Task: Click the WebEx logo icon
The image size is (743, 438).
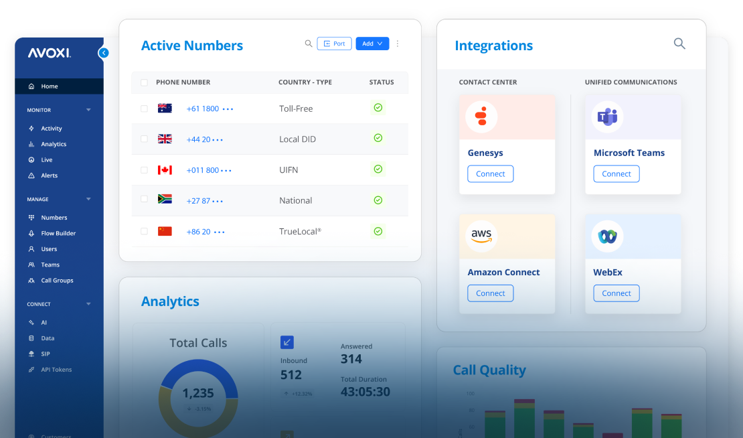Action: click(x=607, y=236)
